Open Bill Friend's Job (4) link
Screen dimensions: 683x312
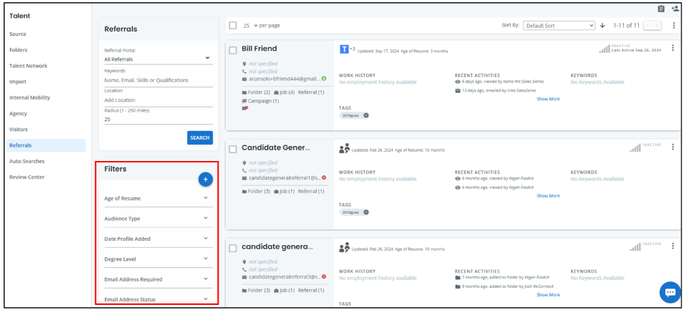click(x=284, y=93)
